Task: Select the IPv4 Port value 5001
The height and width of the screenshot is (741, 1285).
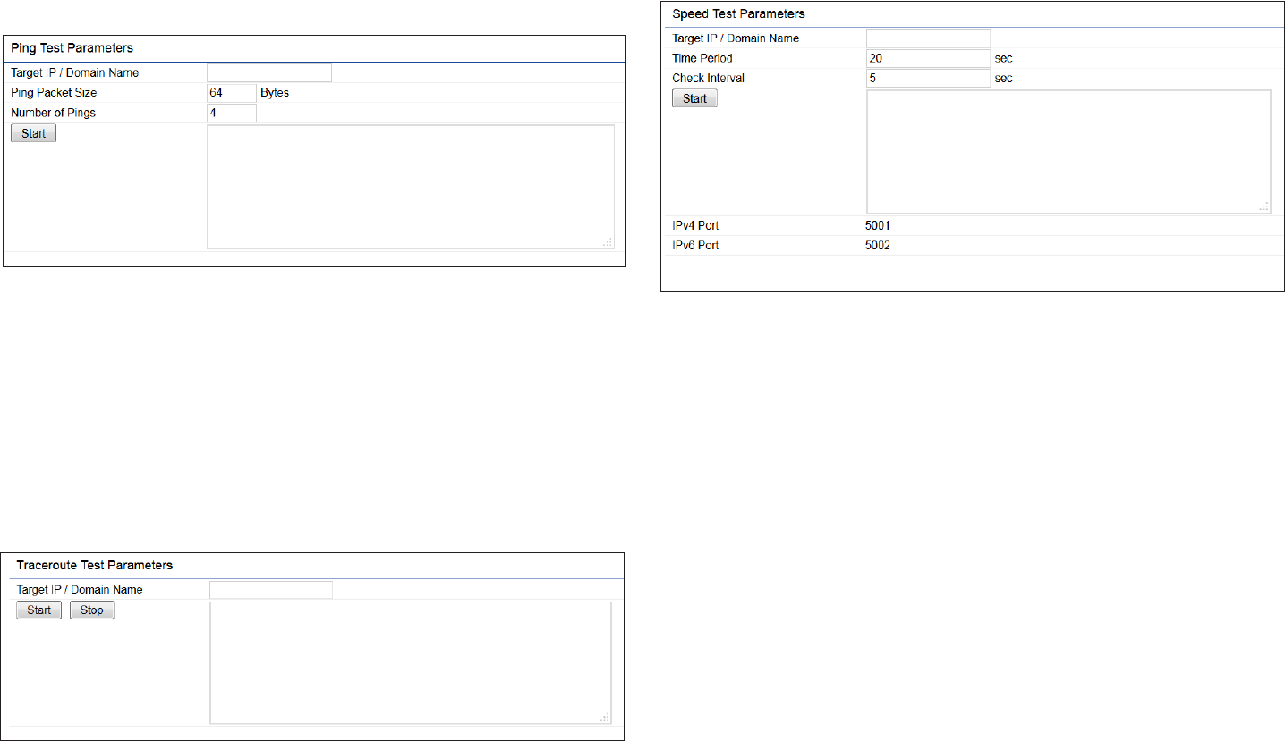Action: point(878,226)
